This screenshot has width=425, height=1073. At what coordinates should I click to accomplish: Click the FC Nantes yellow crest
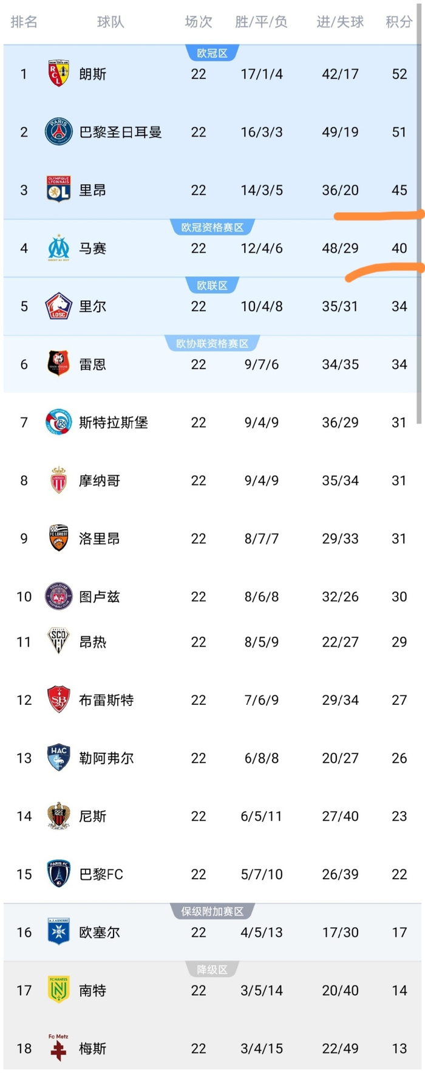(58, 990)
